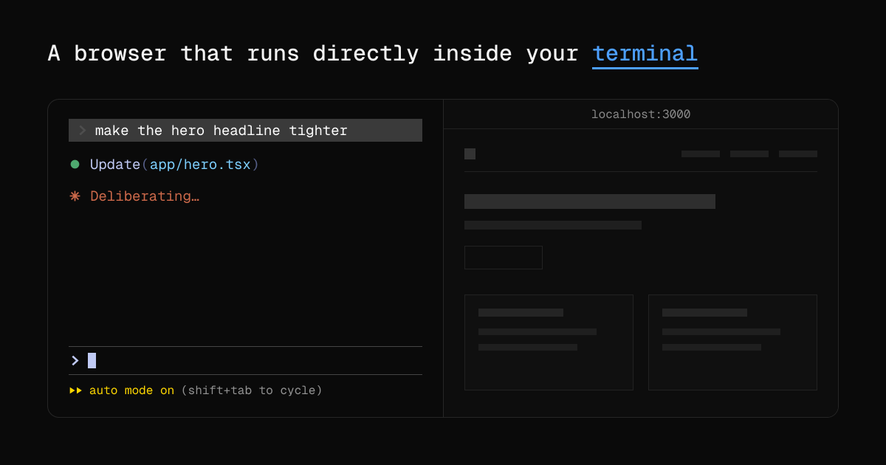Screen dimensions: 886x465
Task: Focus the terminal prompt input field
Action: point(245,360)
